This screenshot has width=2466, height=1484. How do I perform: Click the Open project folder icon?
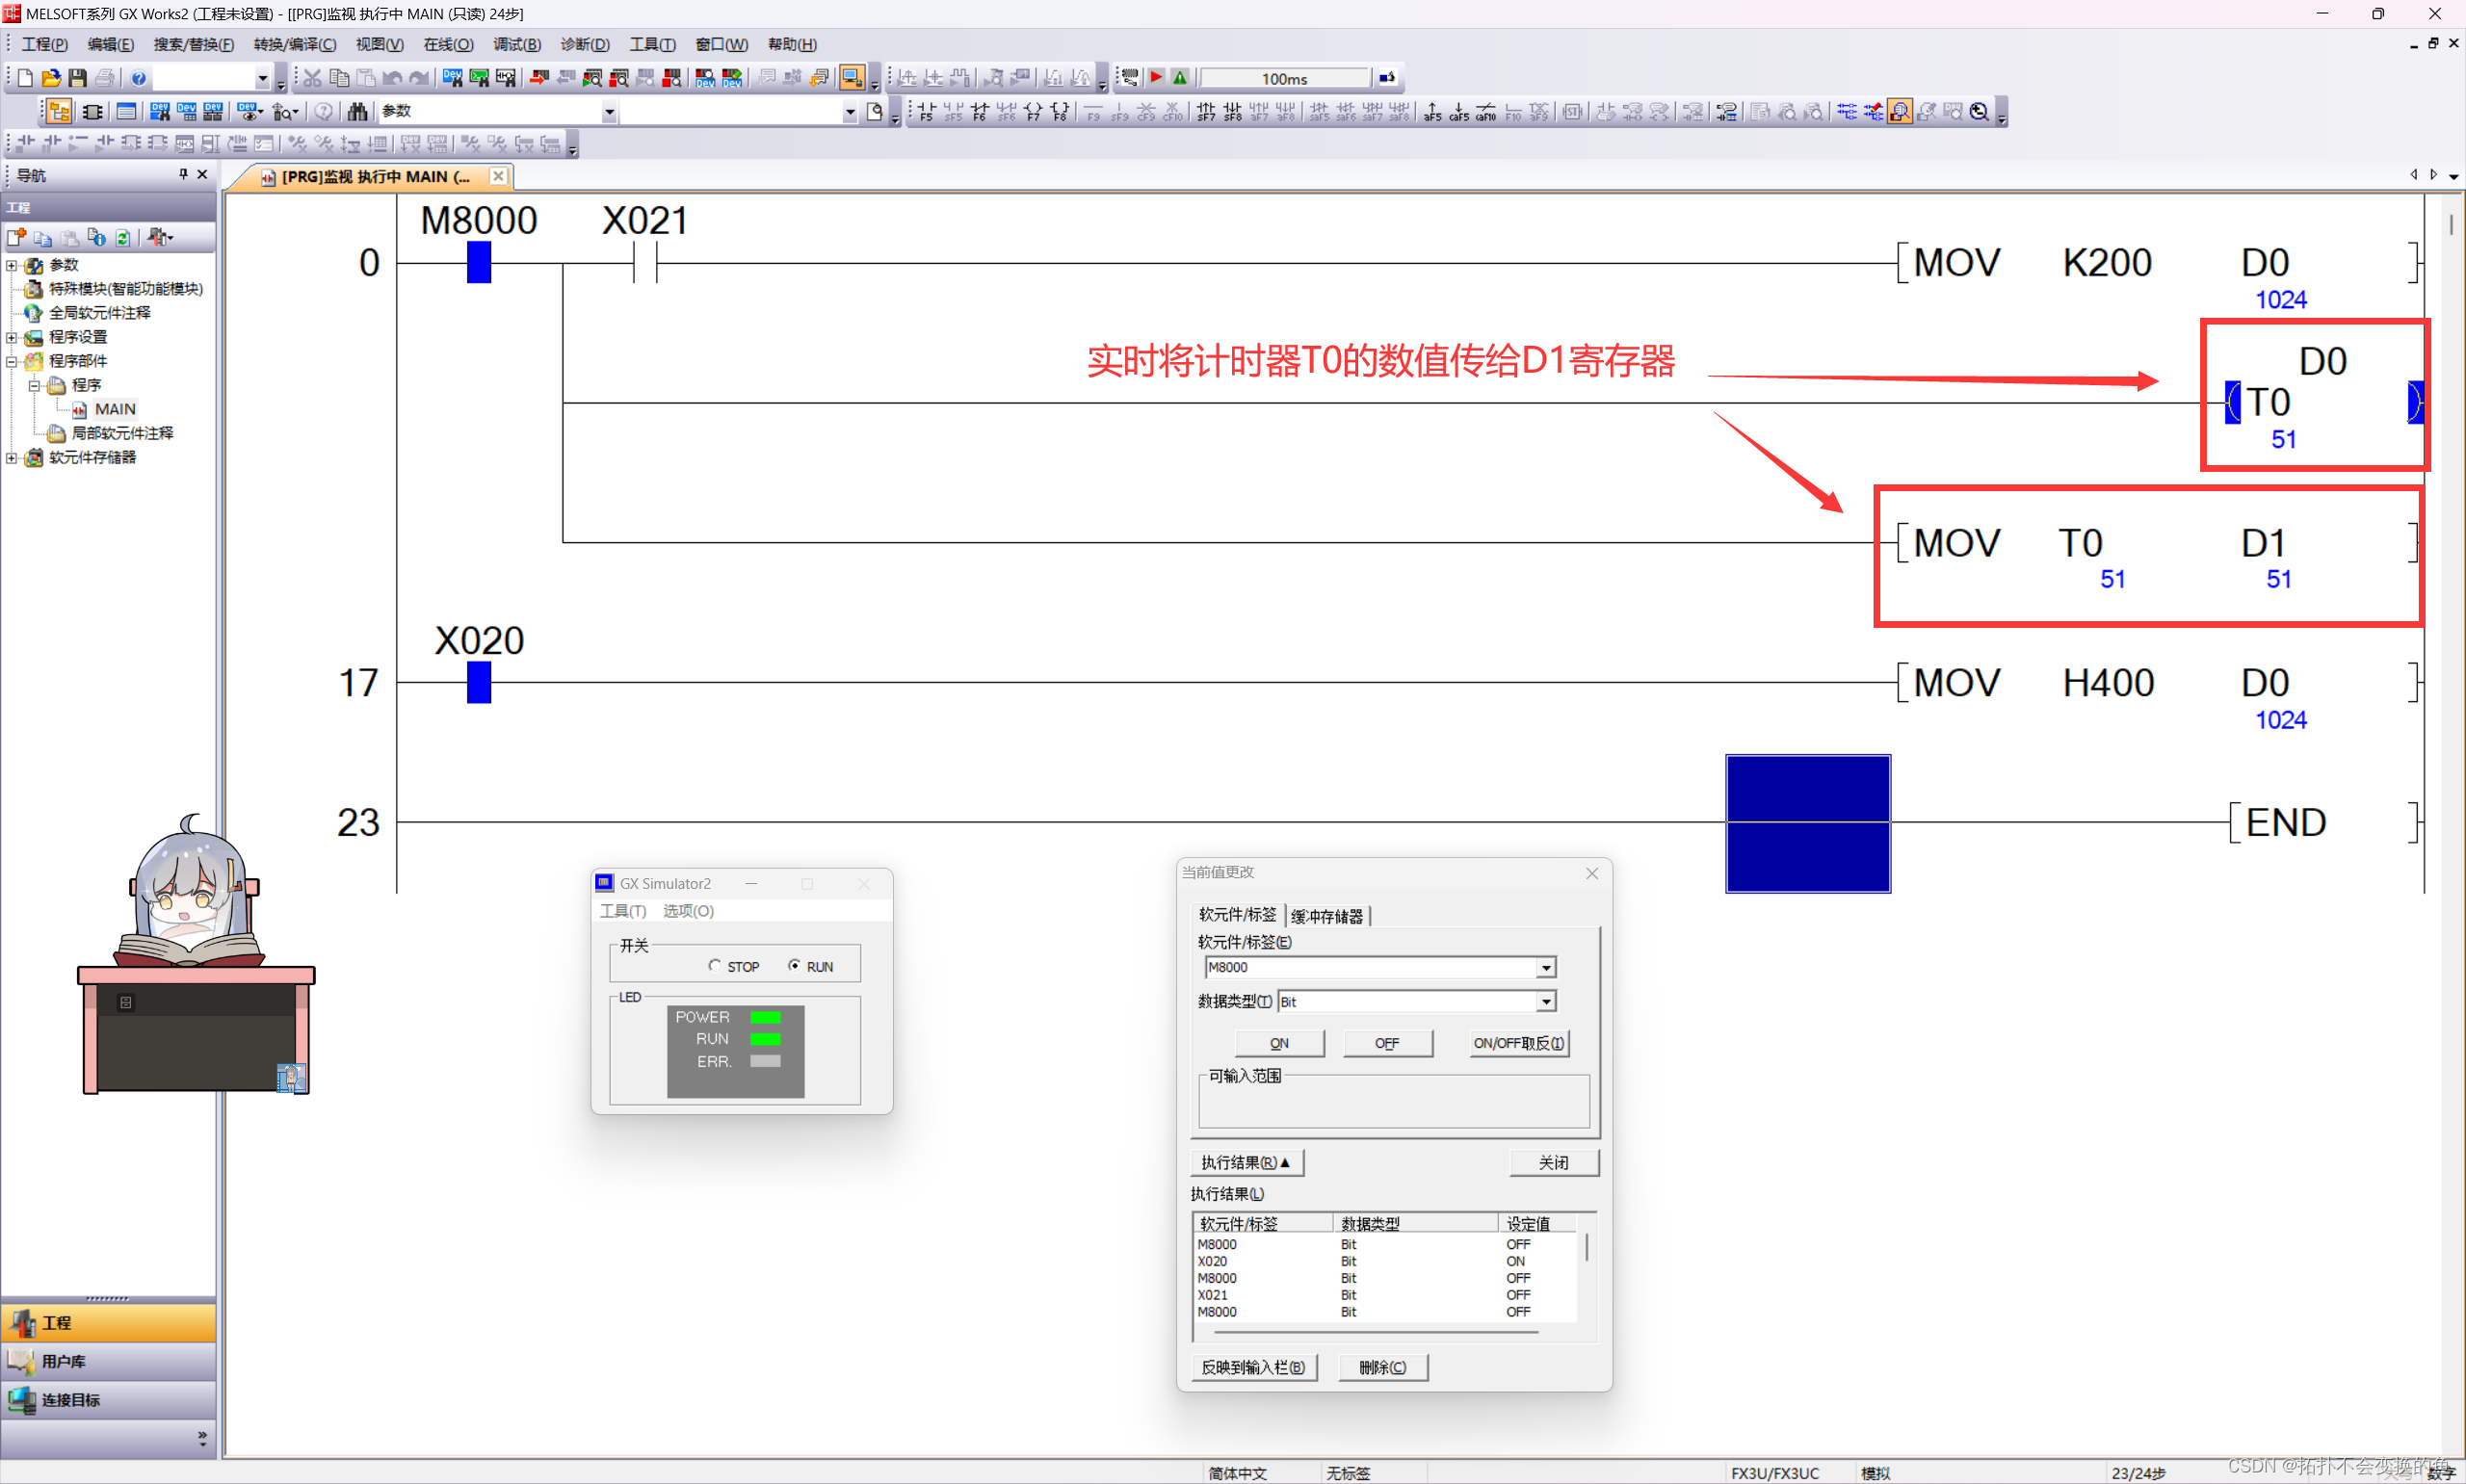[51, 78]
